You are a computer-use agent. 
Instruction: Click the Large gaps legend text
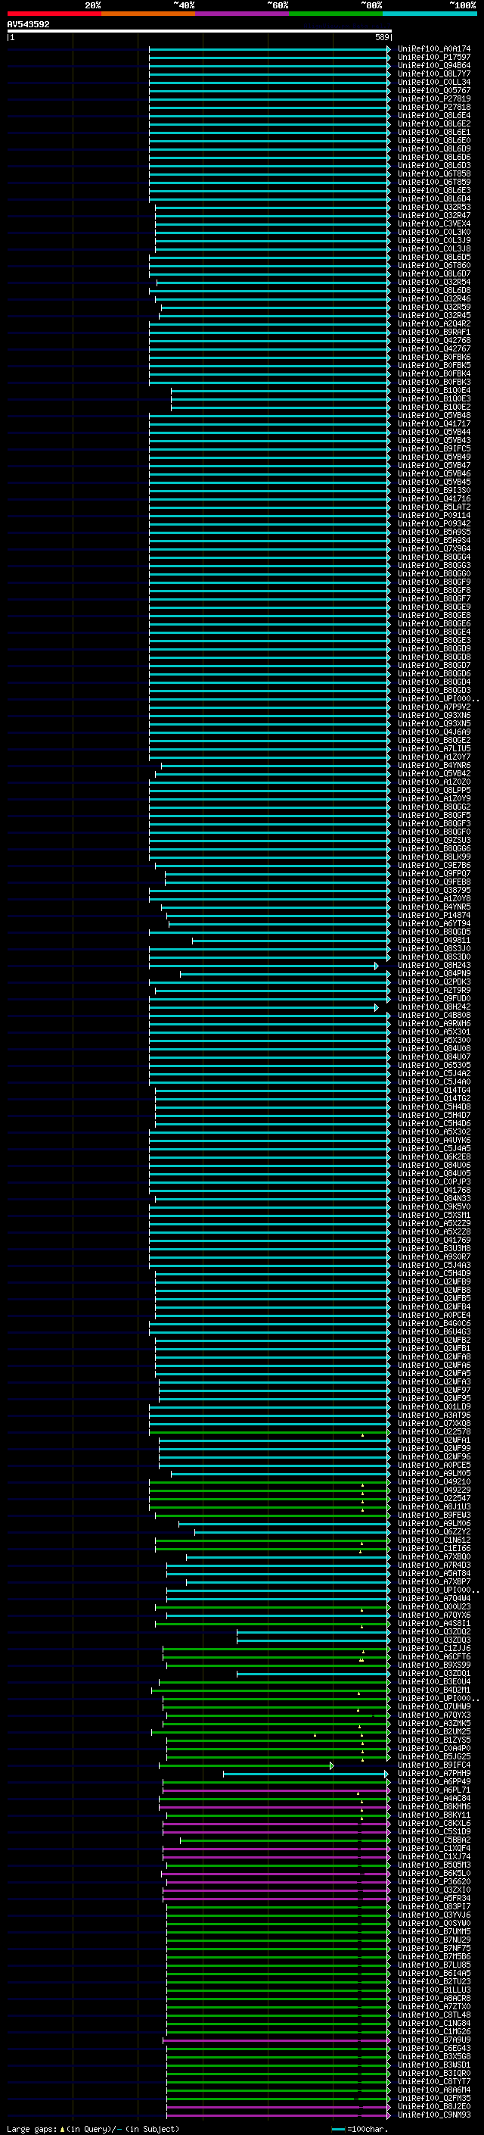[93, 2128]
